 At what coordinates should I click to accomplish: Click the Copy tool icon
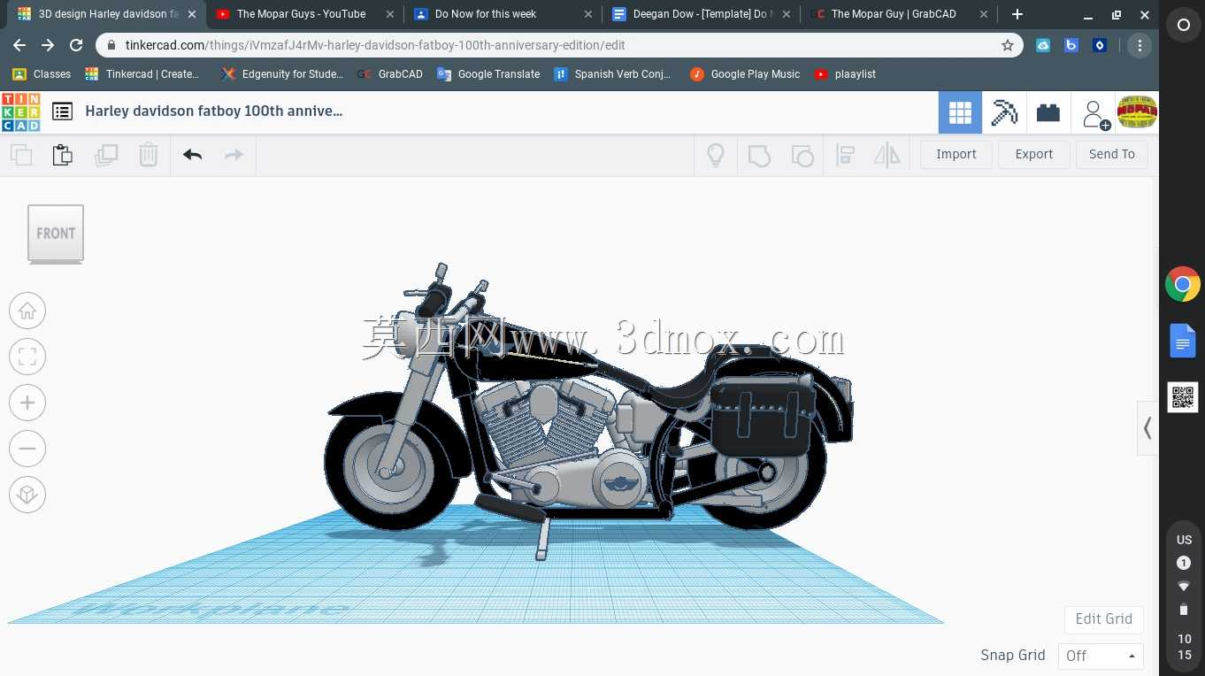(21, 155)
